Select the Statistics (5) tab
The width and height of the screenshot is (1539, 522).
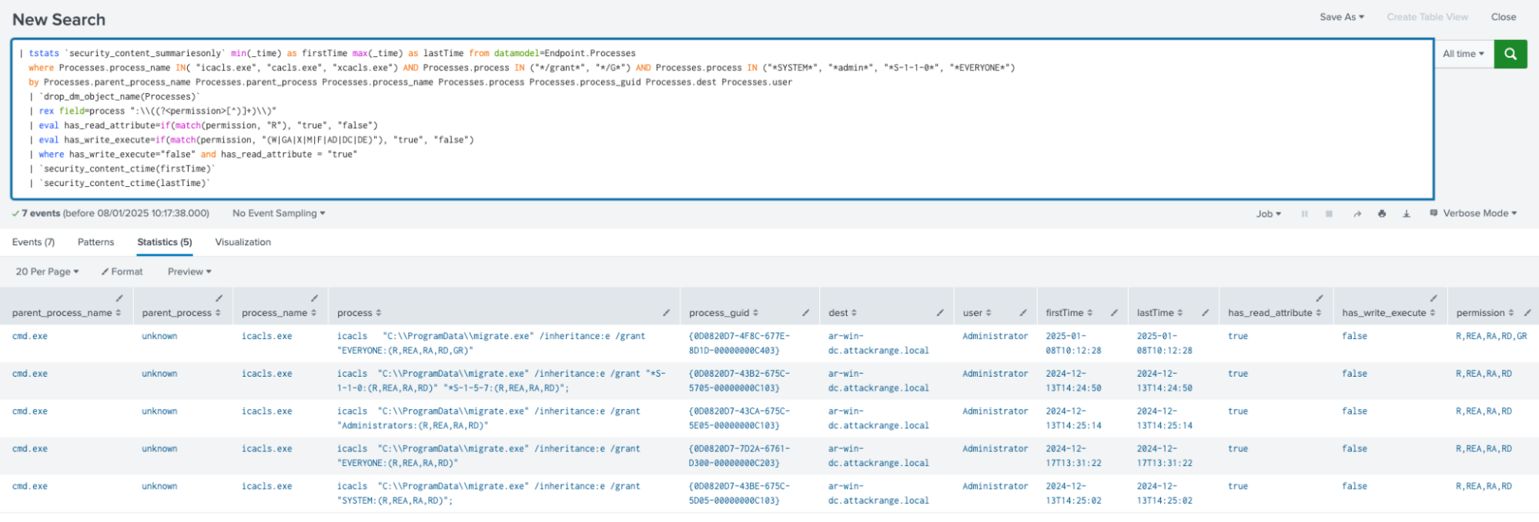165,242
